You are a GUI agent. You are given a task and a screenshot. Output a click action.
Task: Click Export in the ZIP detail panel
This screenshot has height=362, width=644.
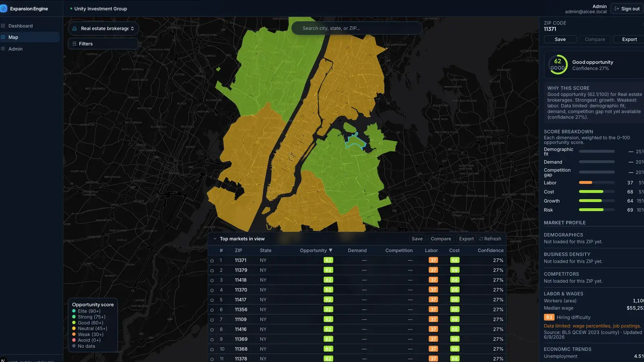[629, 39]
